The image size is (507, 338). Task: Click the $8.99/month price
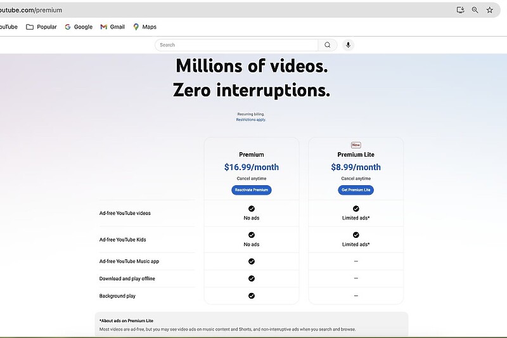click(x=356, y=167)
